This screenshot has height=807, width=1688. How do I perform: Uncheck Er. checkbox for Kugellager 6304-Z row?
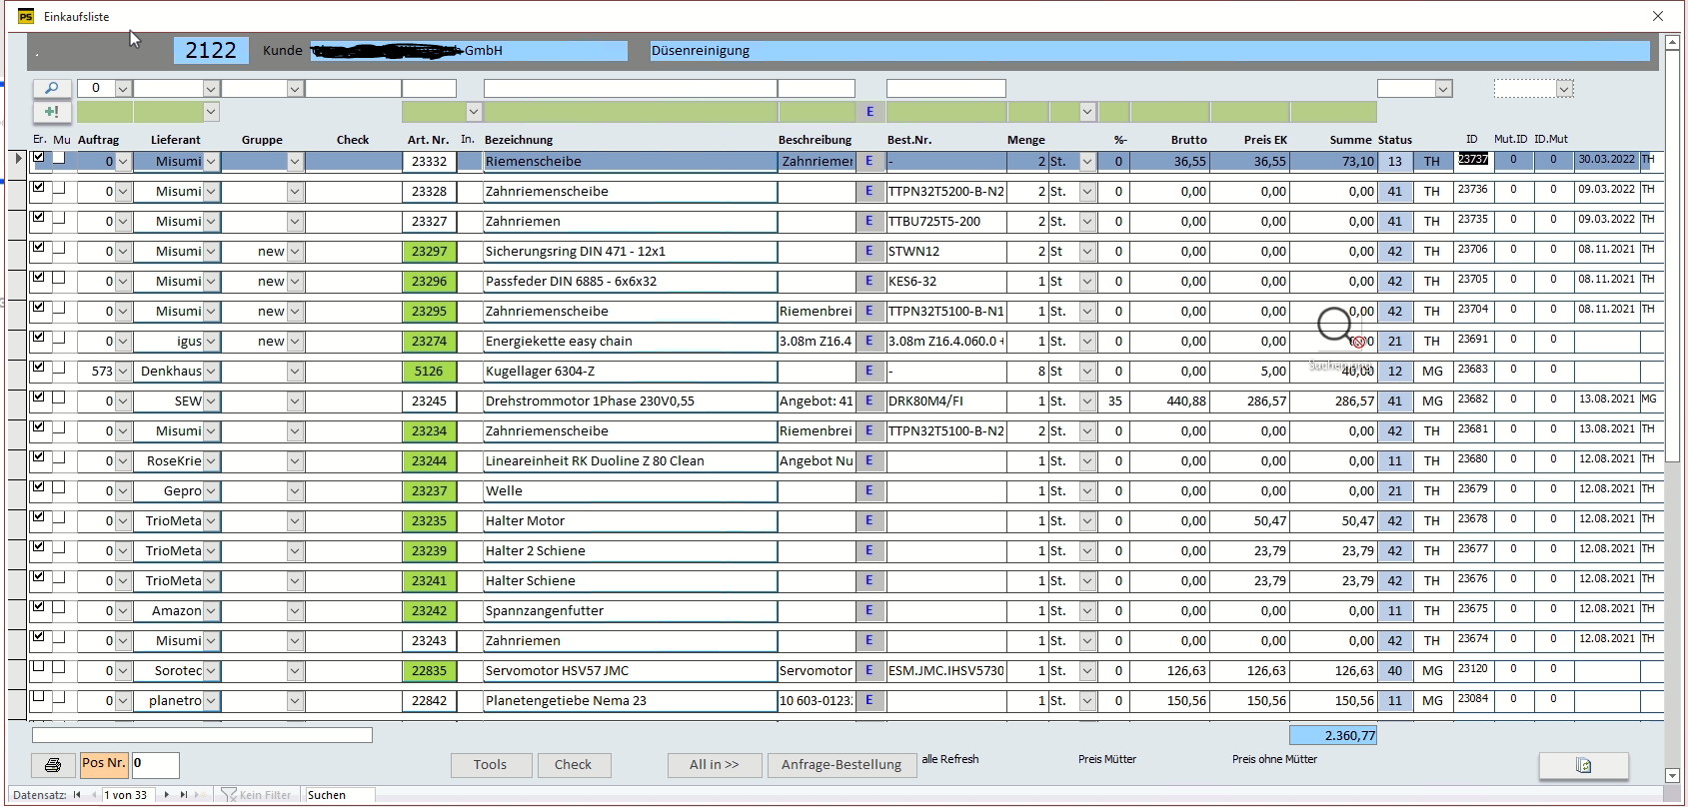click(39, 367)
